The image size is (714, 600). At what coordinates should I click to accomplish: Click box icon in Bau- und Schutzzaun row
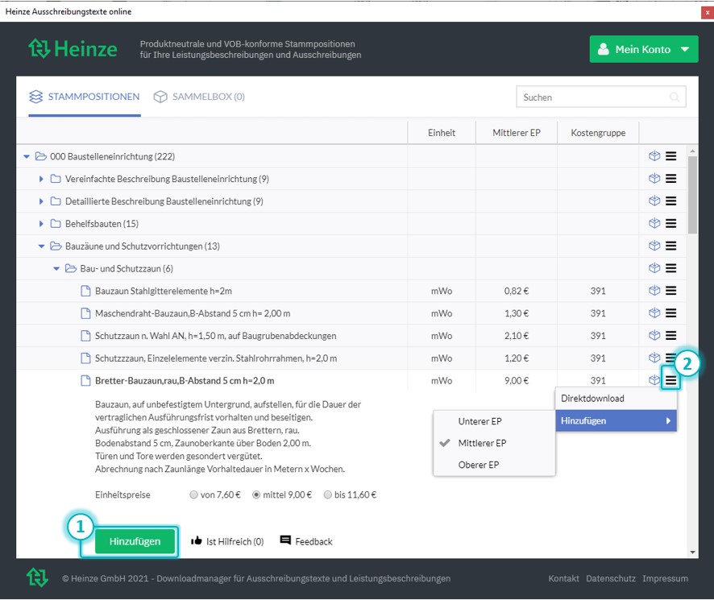point(654,268)
